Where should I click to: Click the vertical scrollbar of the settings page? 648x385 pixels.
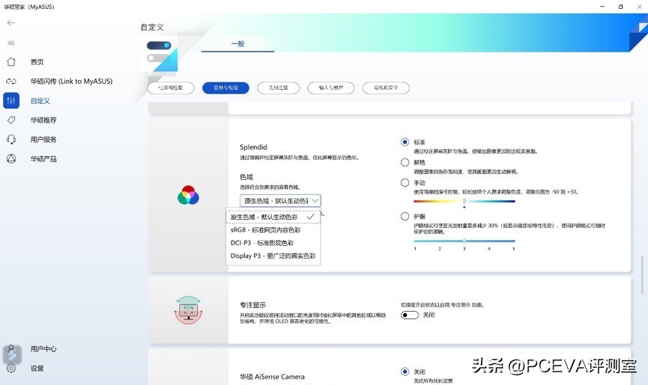[x=642, y=275]
